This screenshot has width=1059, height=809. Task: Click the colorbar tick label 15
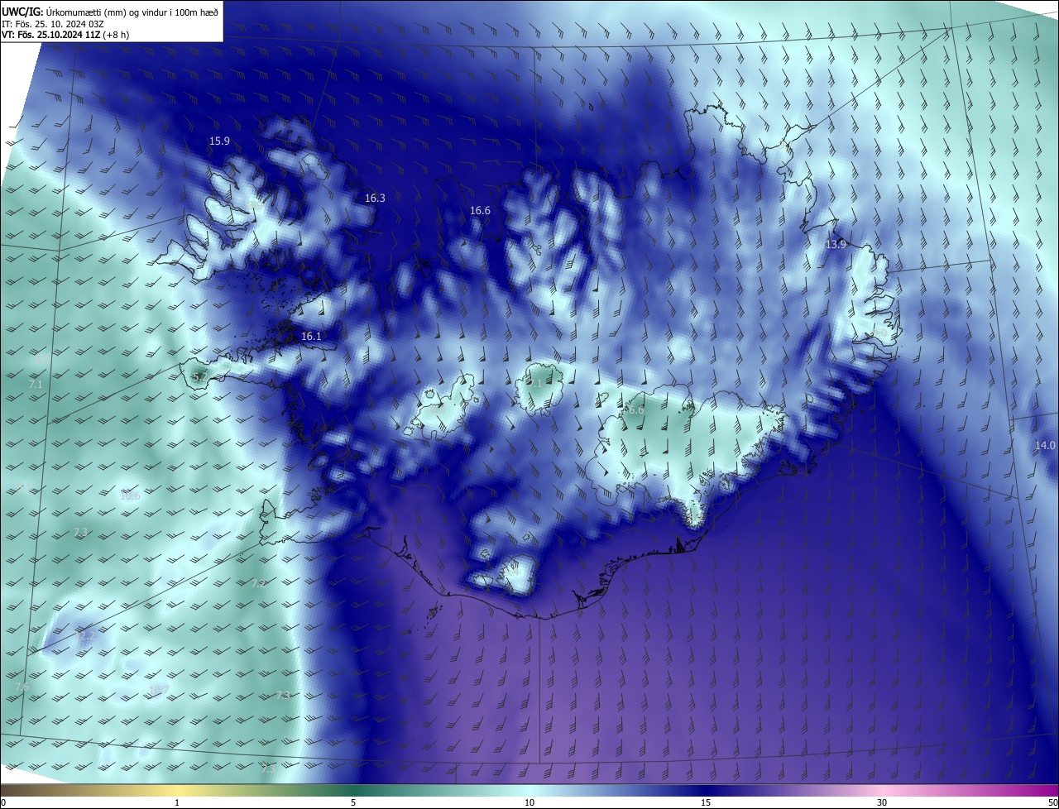[x=706, y=802]
